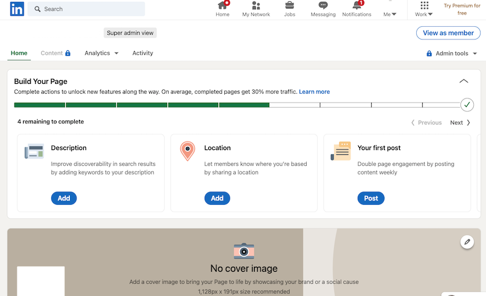Click the Super admin view badge
486x296 pixels.
pos(130,33)
